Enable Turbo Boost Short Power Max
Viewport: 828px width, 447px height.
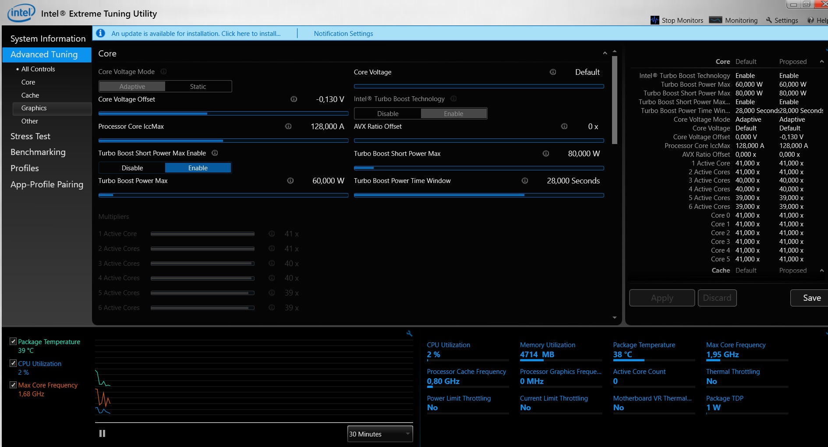(198, 168)
